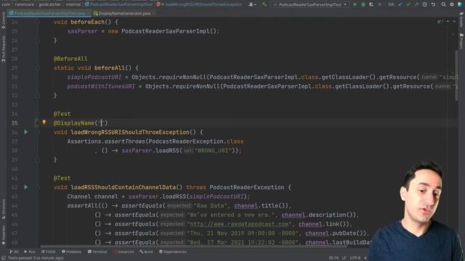
Task: Click the rawdatapodcast.com URL string
Action: click(x=238, y=224)
